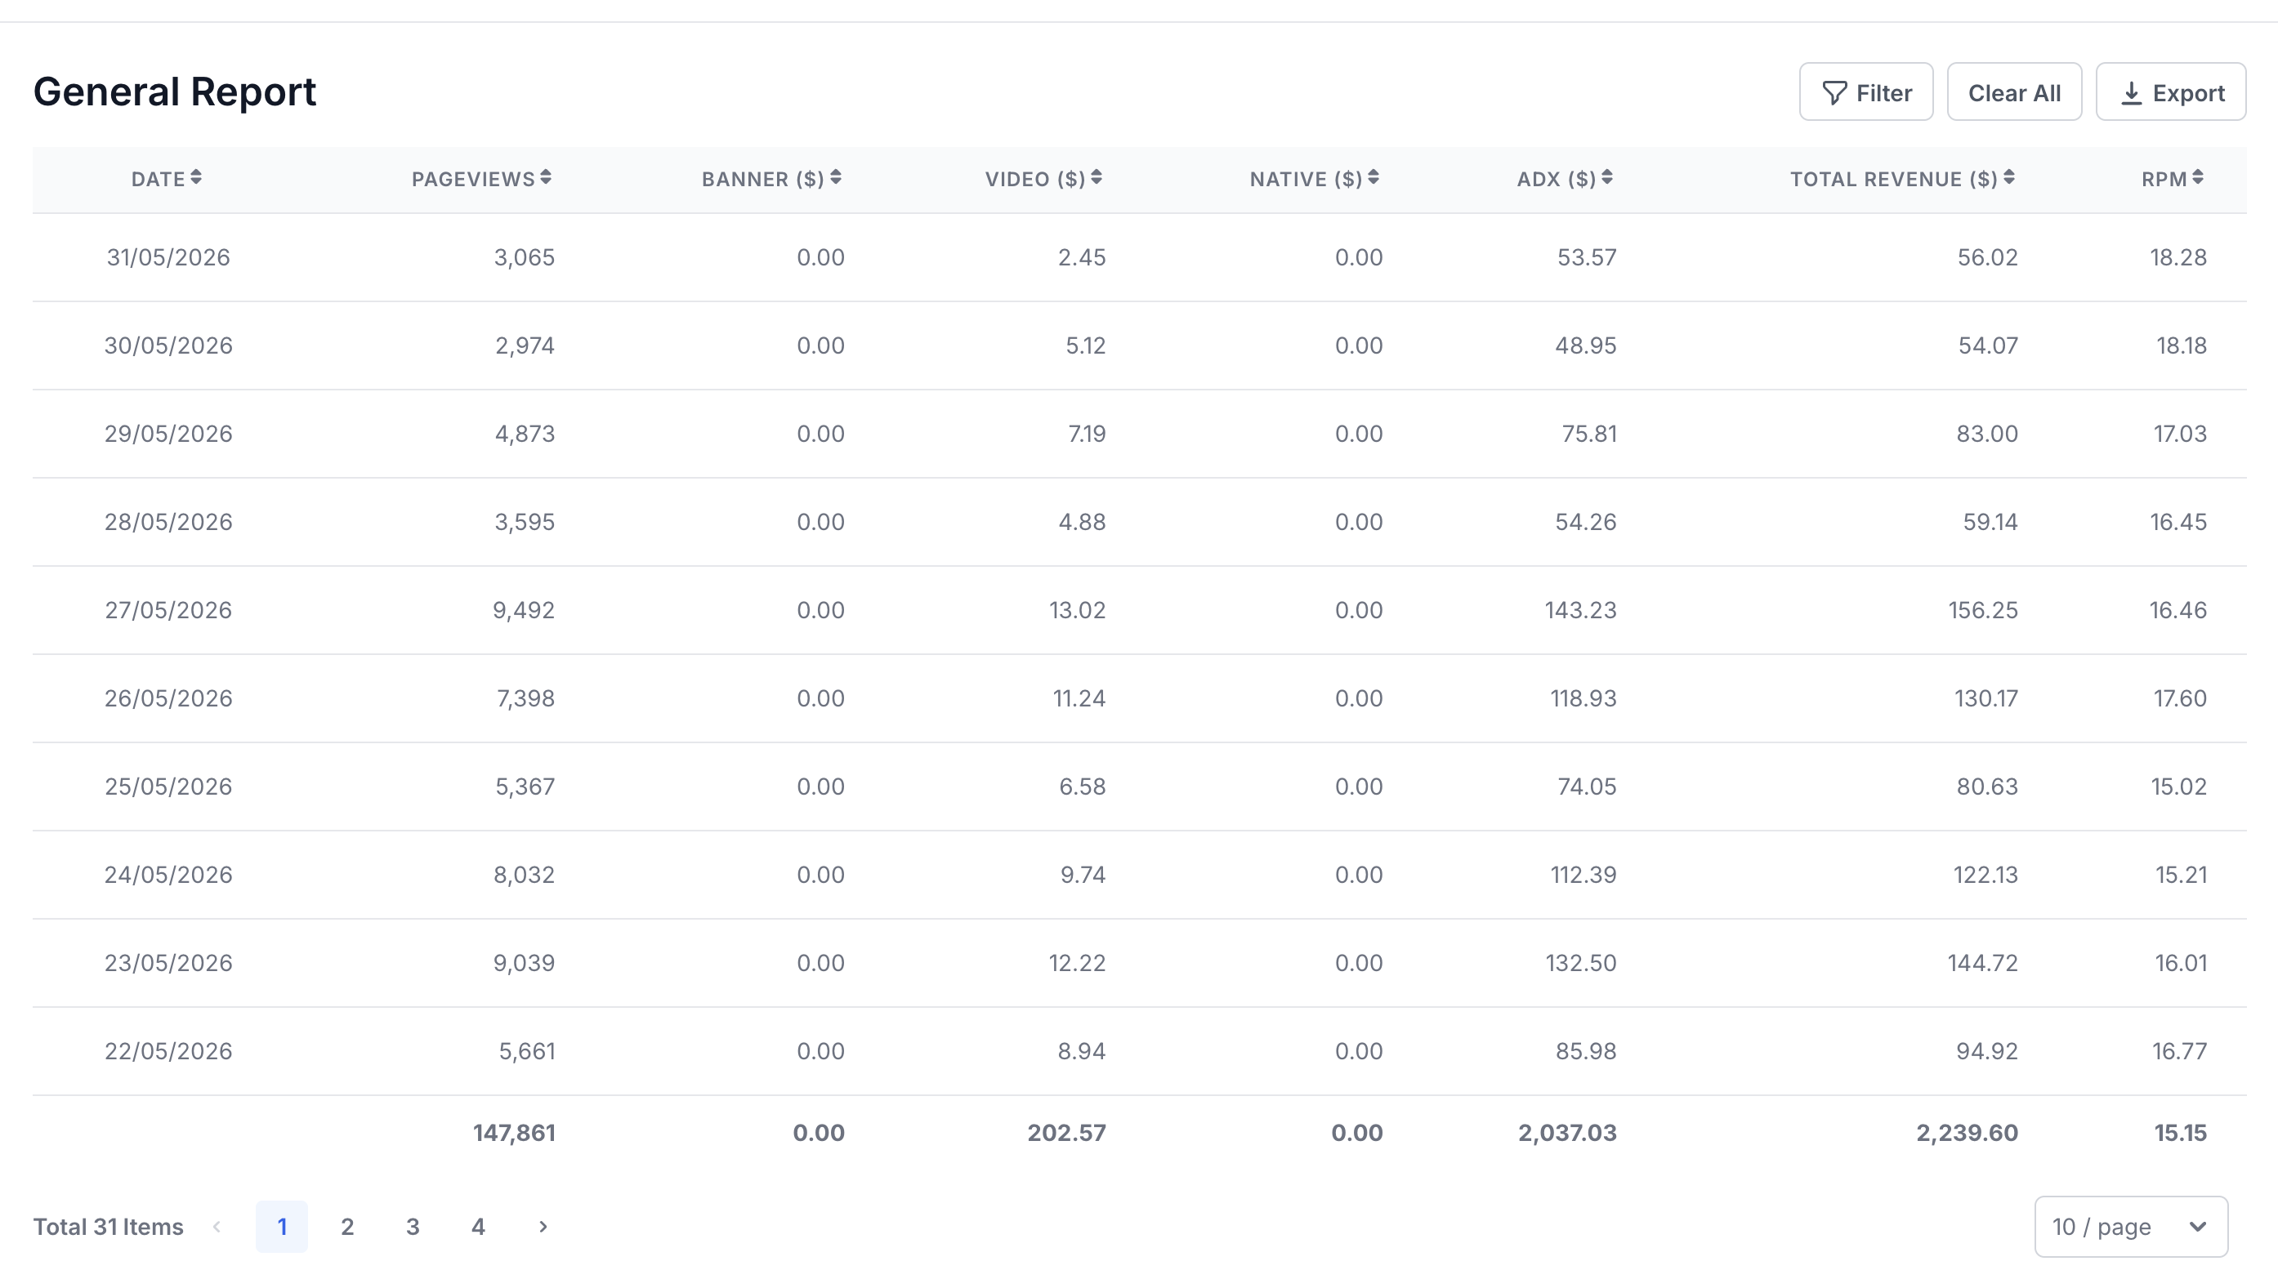Viewport: 2278px width, 1279px height.
Task: Sort by the ADX ($) sort icon
Action: 1607,178
